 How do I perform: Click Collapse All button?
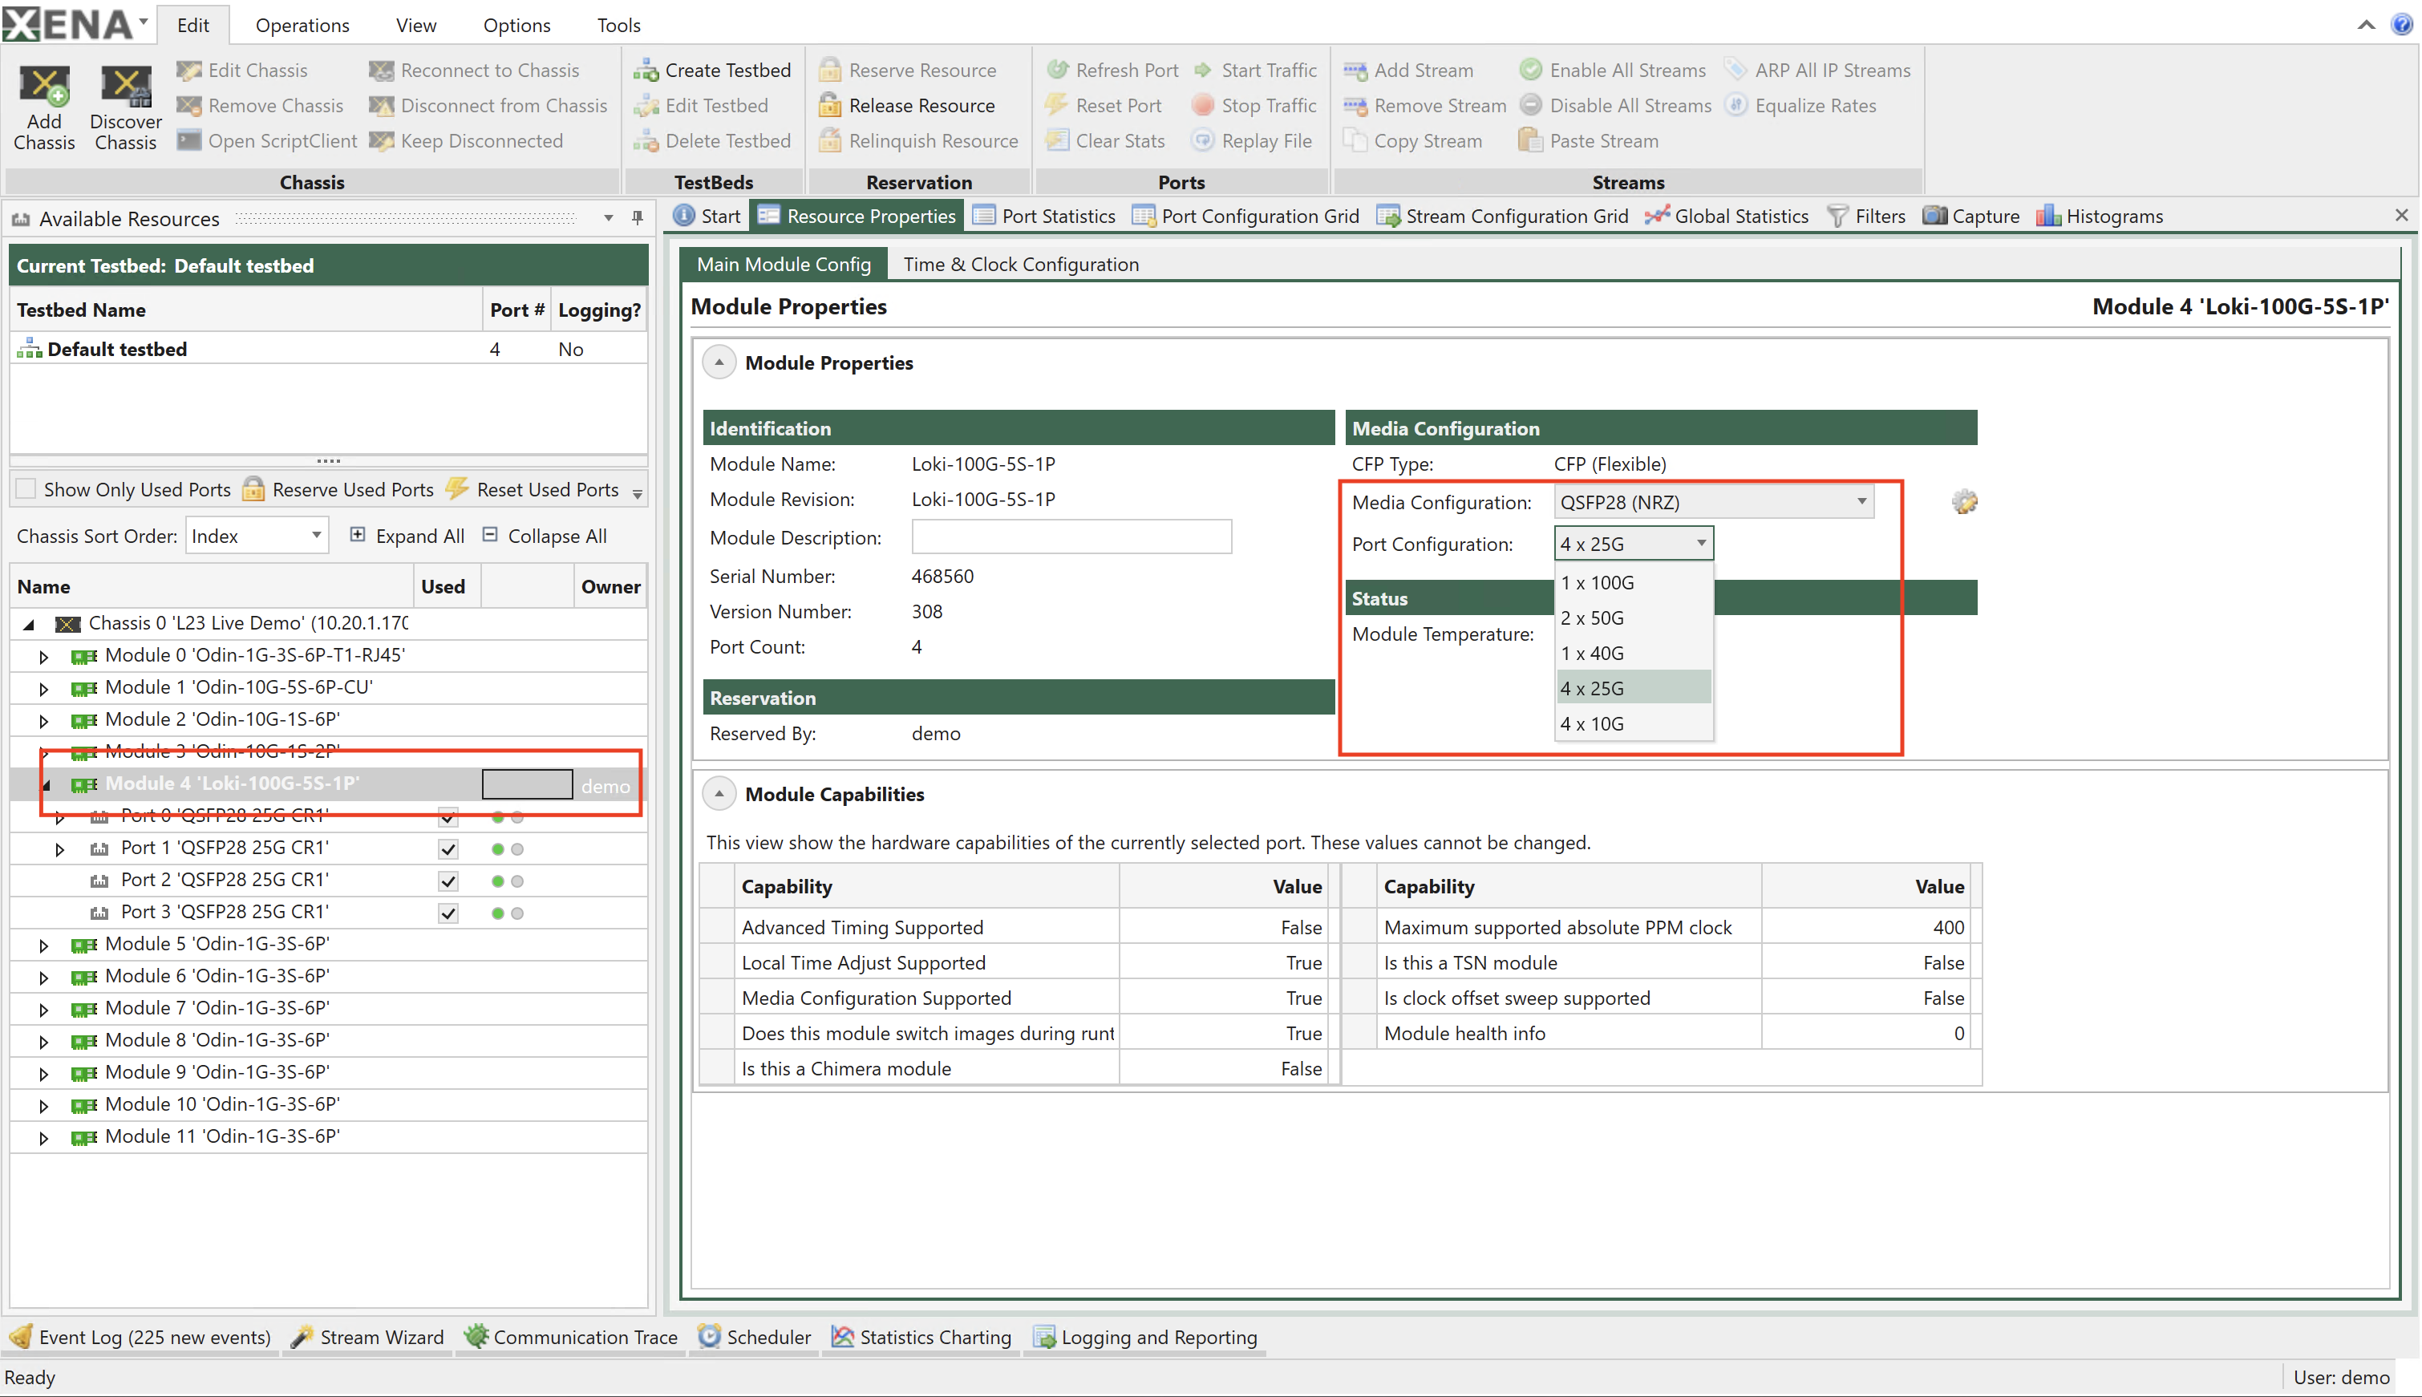coord(544,536)
